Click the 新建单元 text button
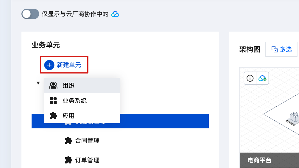This screenshot has width=299, height=168. [x=69, y=65]
